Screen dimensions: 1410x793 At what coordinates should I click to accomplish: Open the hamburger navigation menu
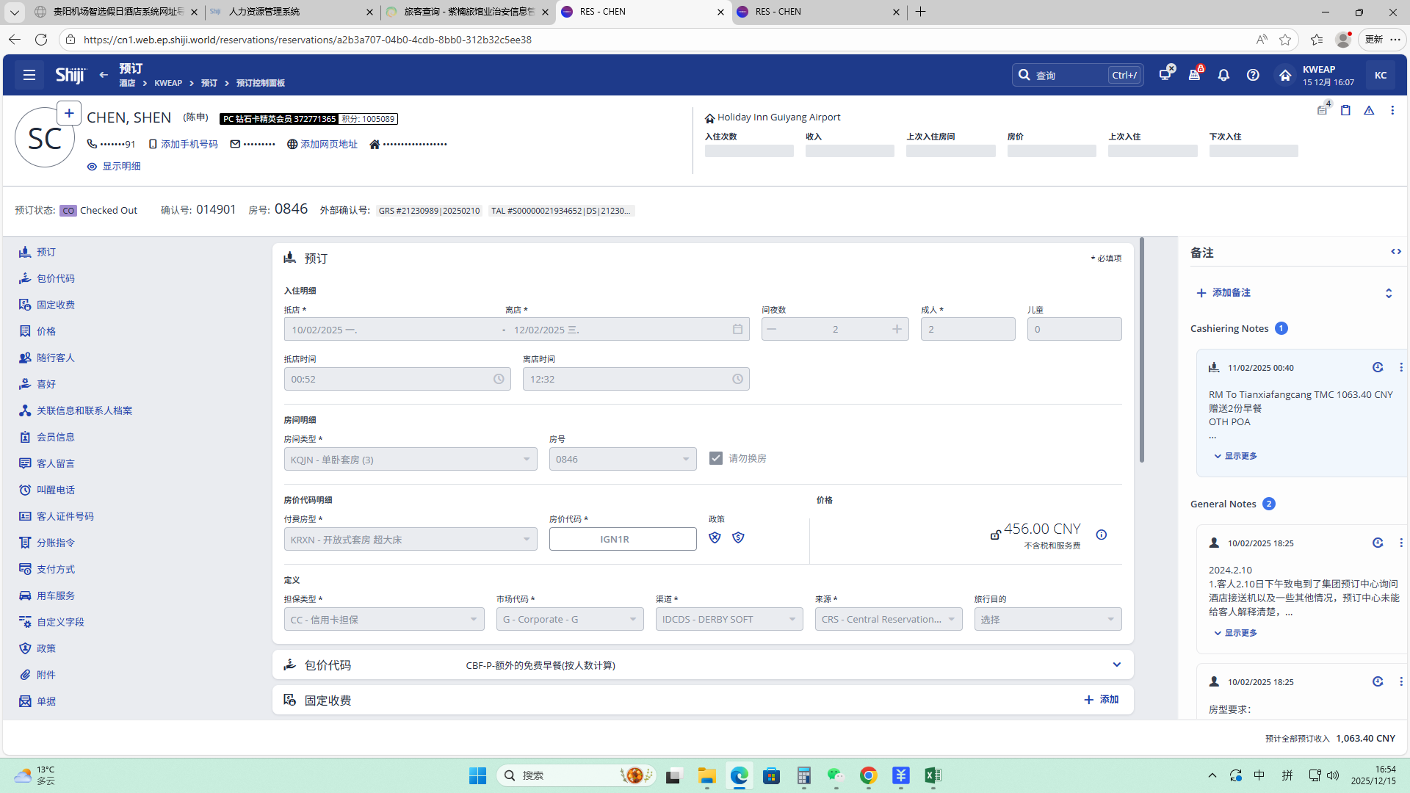29,75
